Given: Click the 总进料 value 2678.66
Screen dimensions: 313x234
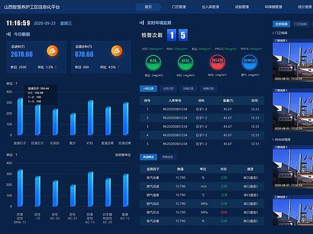Looking at the screenshot, I should point(22,54).
